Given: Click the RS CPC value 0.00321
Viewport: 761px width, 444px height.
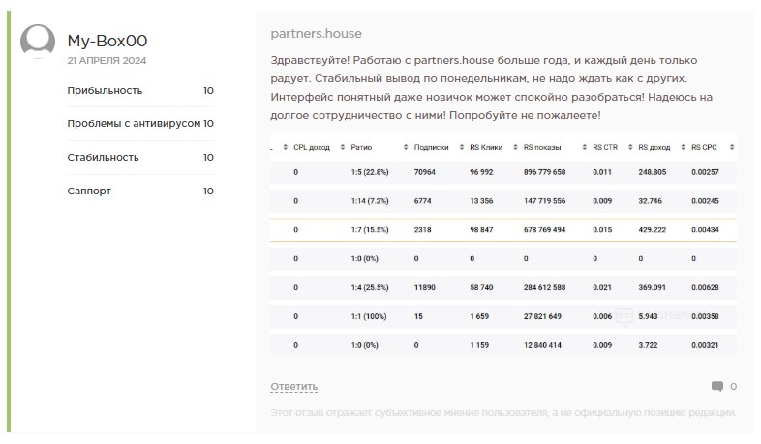Looking at the screenshot, I should (x=705, y=345).
